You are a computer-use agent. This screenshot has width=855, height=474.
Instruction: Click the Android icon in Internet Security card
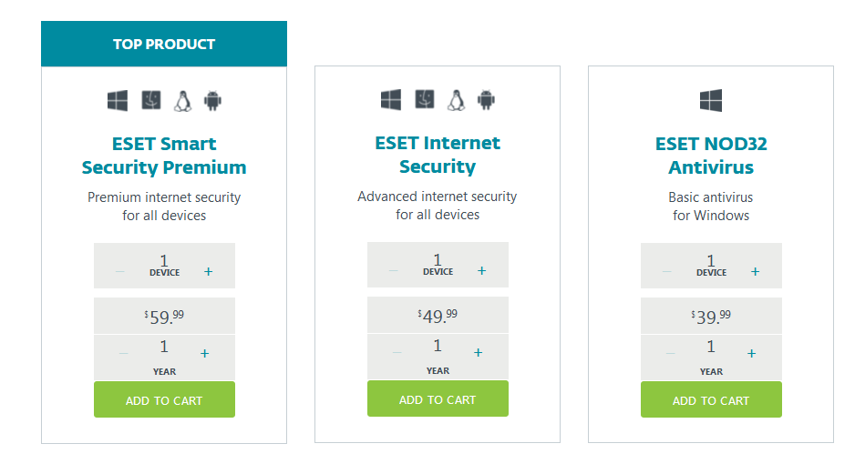tap(486, 100)
